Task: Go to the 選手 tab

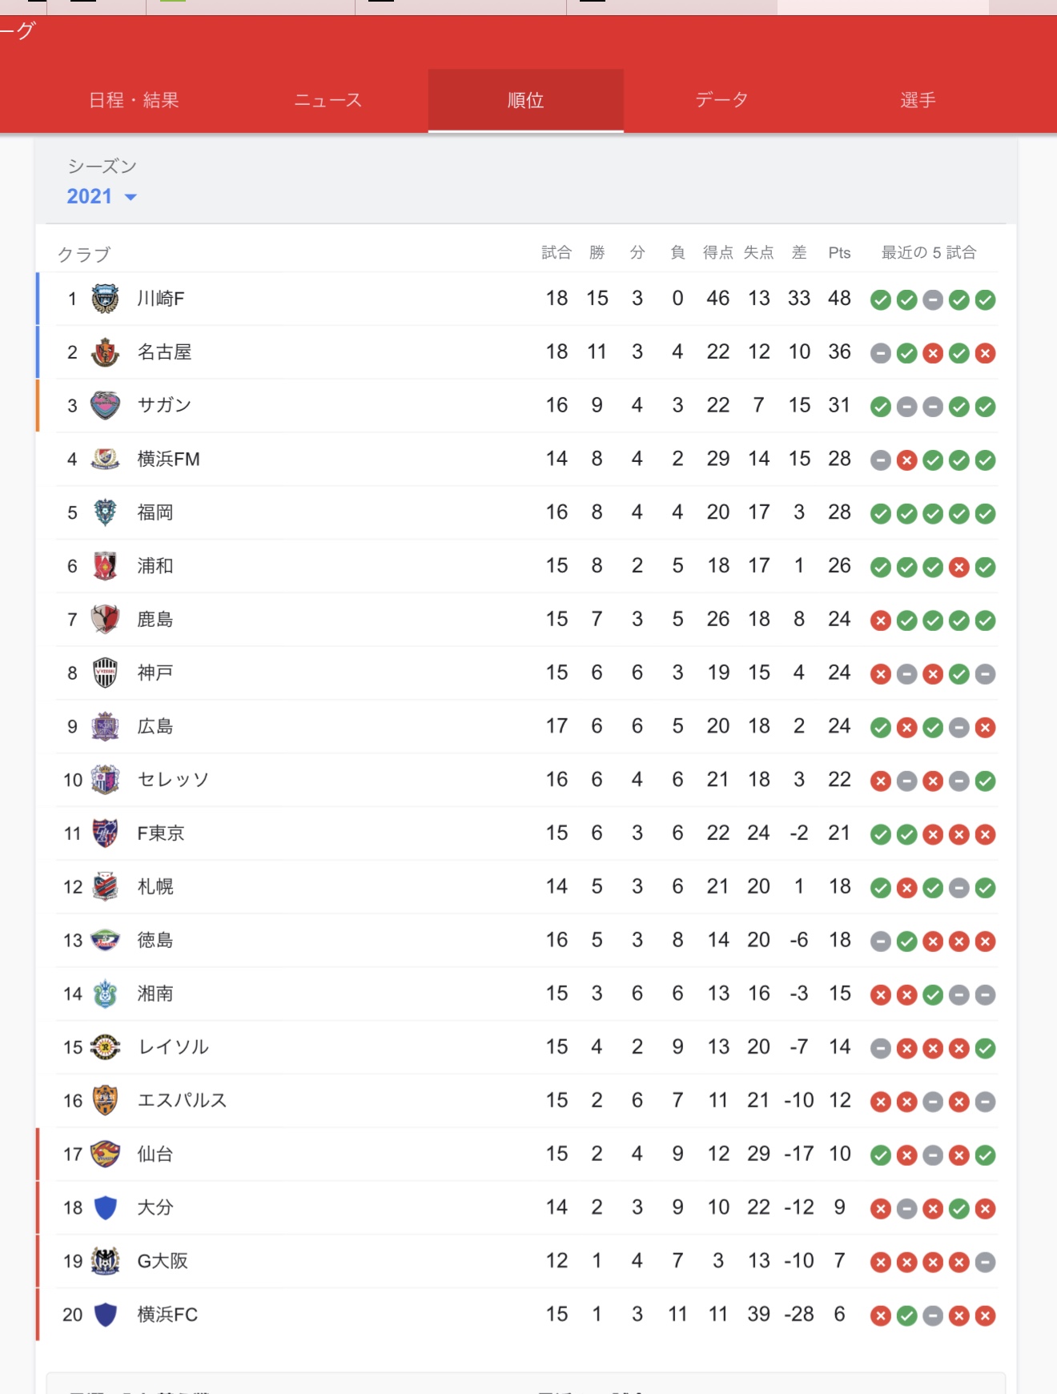Action: 918,100
